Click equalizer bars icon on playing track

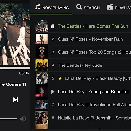click(x=53, y=26)
